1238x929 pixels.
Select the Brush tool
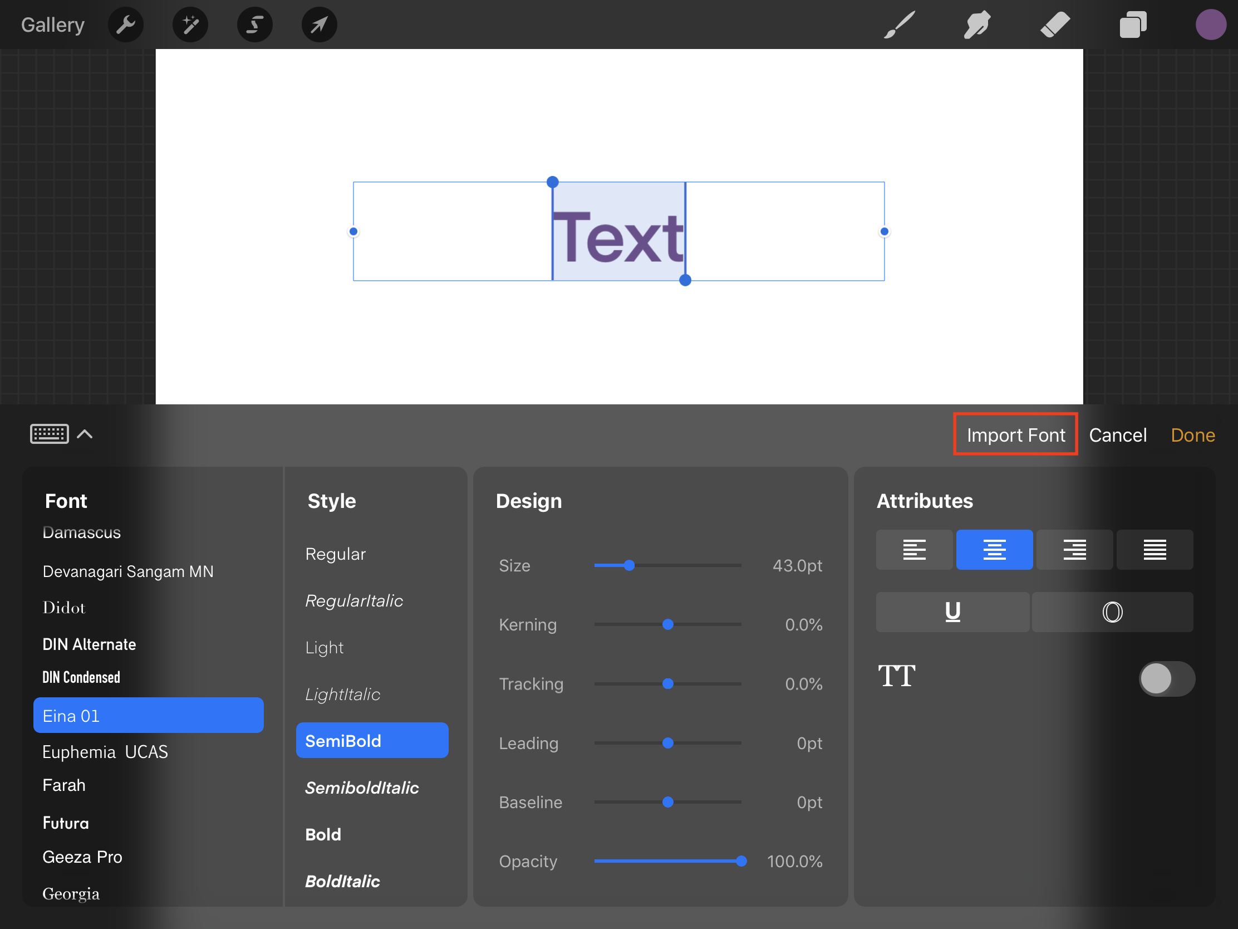click(x=900, y=25)
